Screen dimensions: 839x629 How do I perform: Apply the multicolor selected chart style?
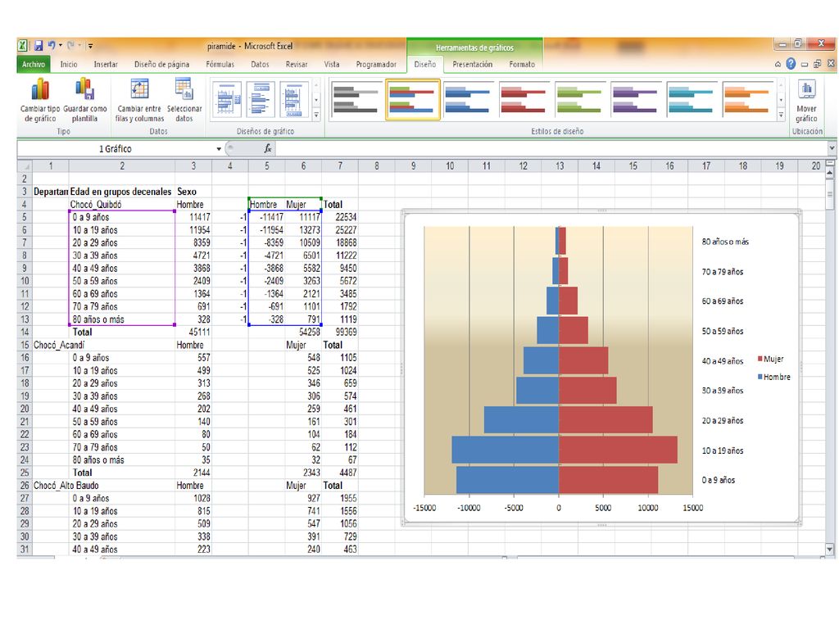click(413, 99)
